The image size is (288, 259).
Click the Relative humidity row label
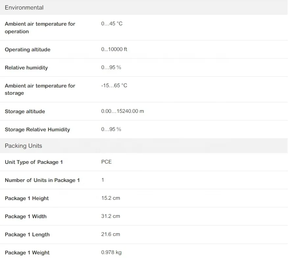click(26, 67)
